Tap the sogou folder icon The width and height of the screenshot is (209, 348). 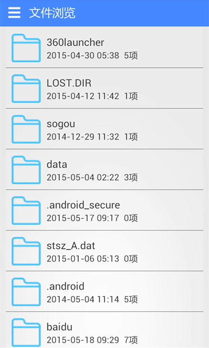click(26, 129)
